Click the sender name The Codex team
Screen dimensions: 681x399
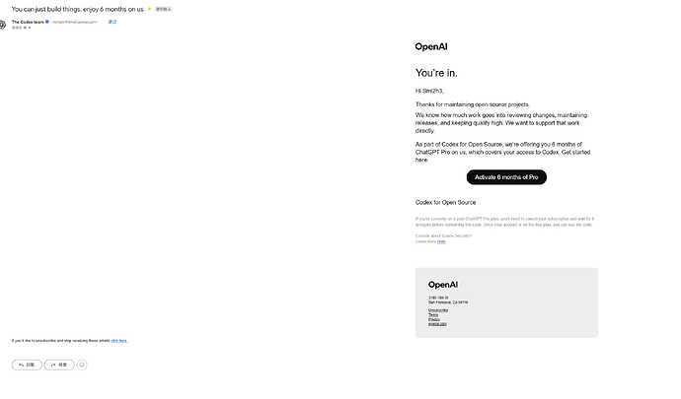pyautogui.click(x=28, y=22)
